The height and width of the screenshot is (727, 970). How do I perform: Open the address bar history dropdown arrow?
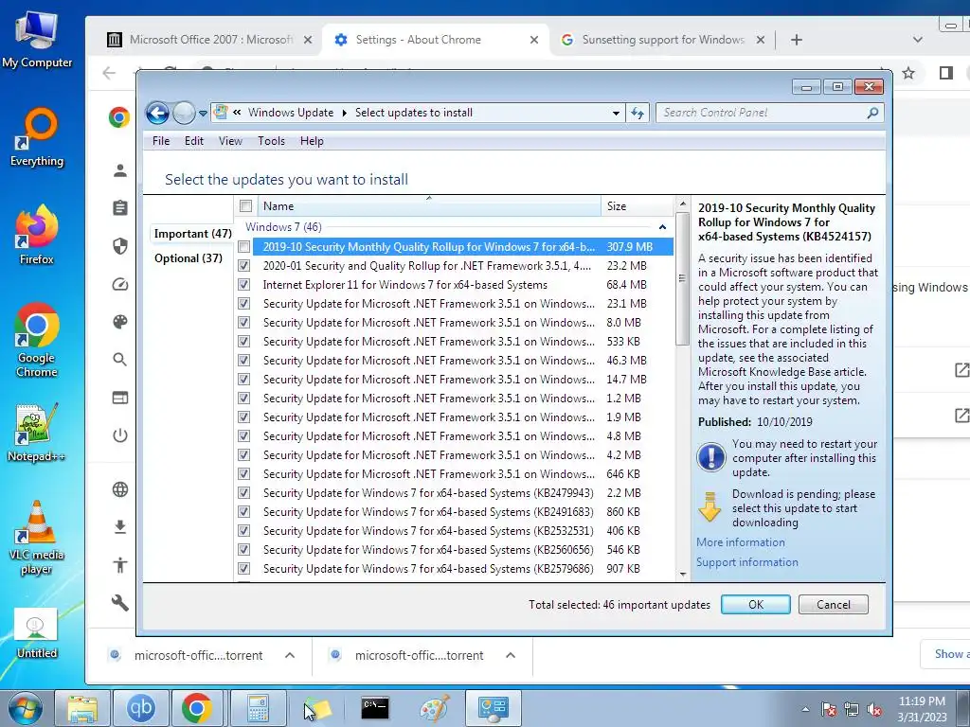tap(616, 114)
